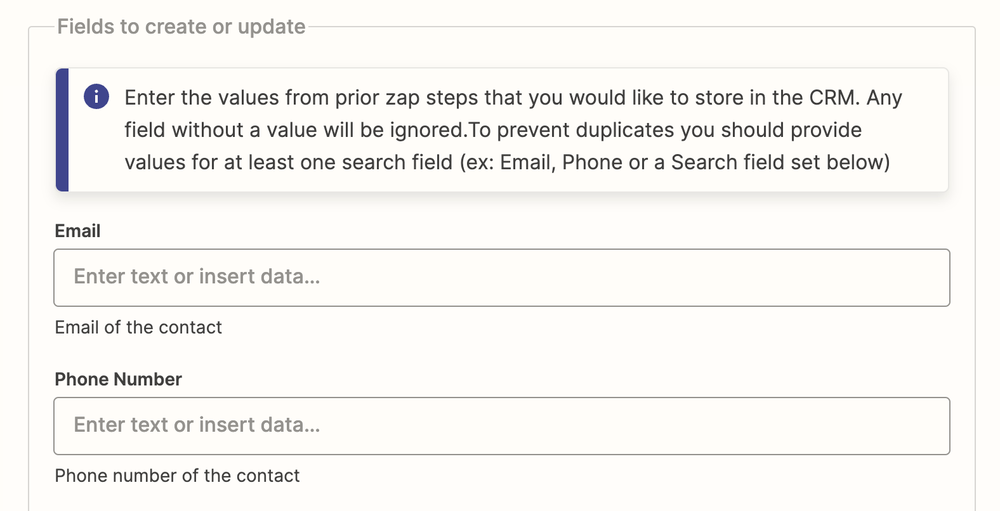
Task: Click the "Fields to create or update" heading
Action: (x=181, y=27)
